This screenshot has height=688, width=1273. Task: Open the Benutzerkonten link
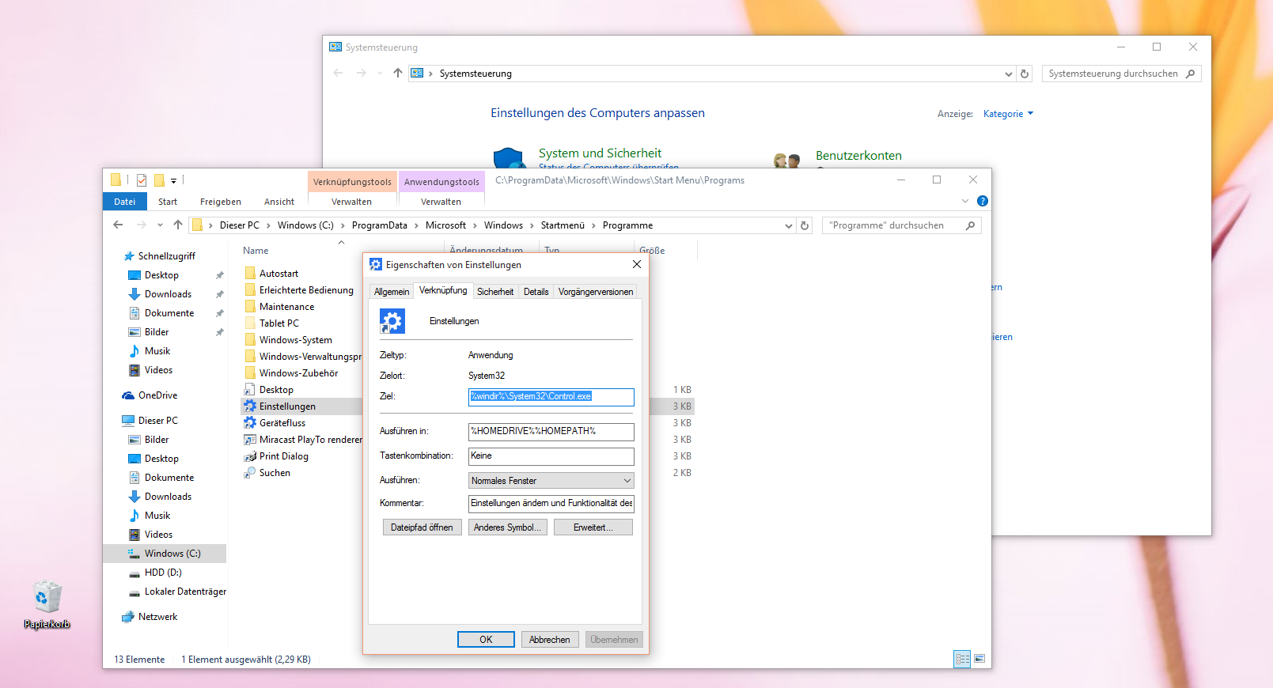click(858, 156)
